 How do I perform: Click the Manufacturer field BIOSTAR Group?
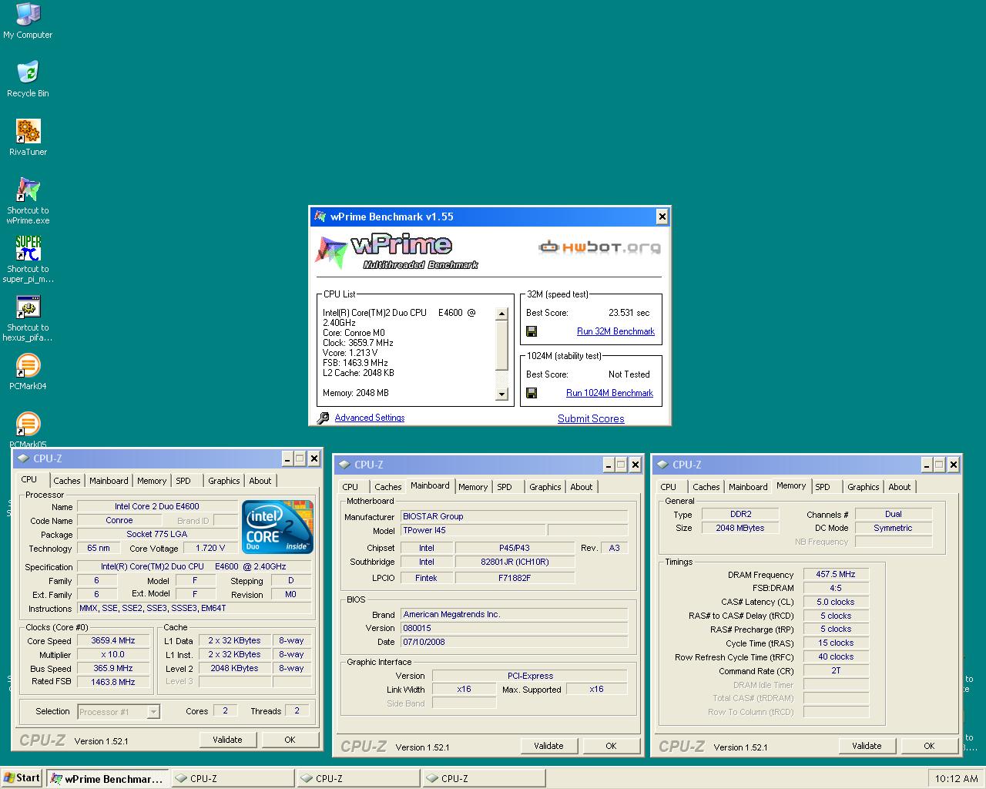(514, 517)
